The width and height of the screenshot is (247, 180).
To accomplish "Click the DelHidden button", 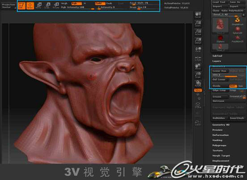I will [220, 118].
